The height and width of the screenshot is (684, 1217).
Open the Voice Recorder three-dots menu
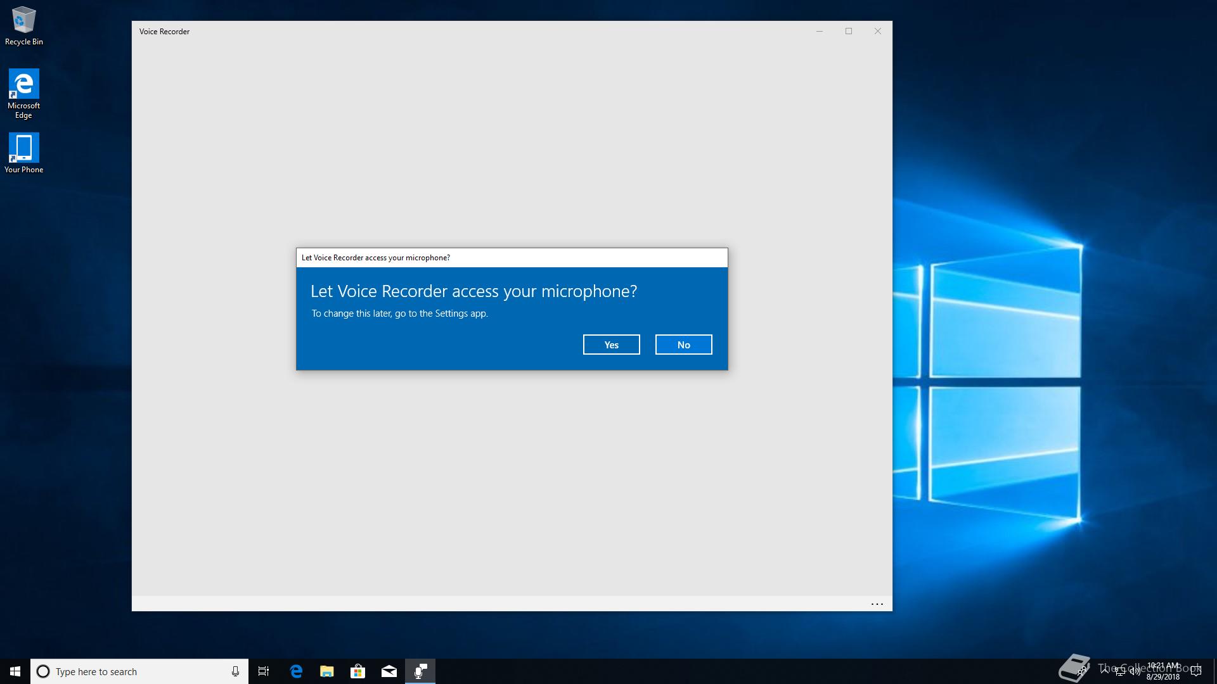tap(877, 604)
